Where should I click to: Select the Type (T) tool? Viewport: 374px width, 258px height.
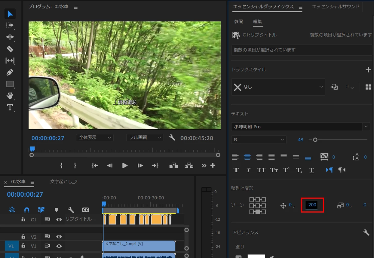tap(10, 107)
